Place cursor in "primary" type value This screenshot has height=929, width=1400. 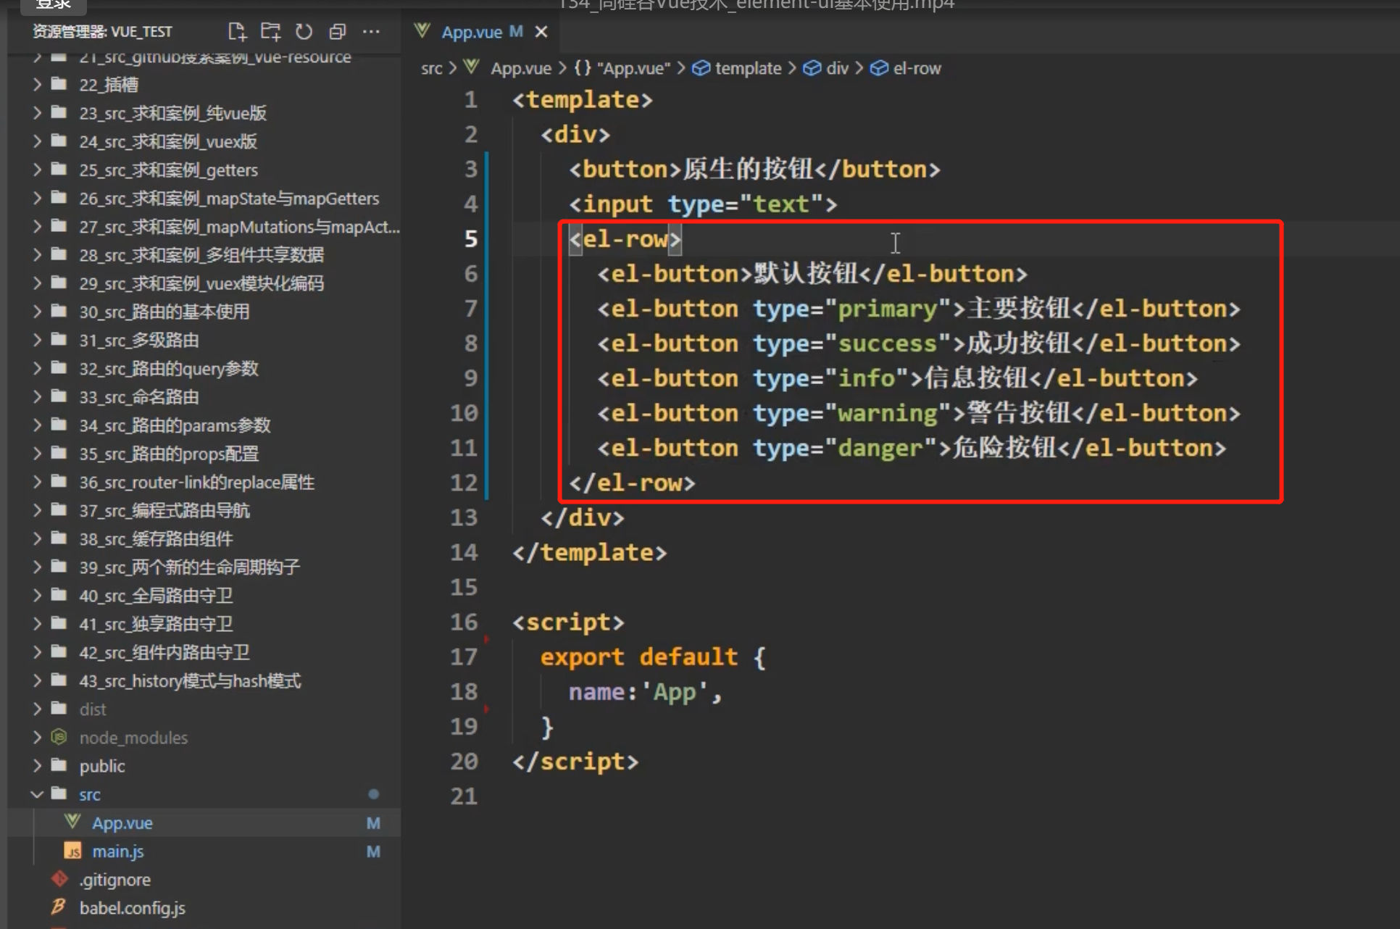click(x=887, y=309)
